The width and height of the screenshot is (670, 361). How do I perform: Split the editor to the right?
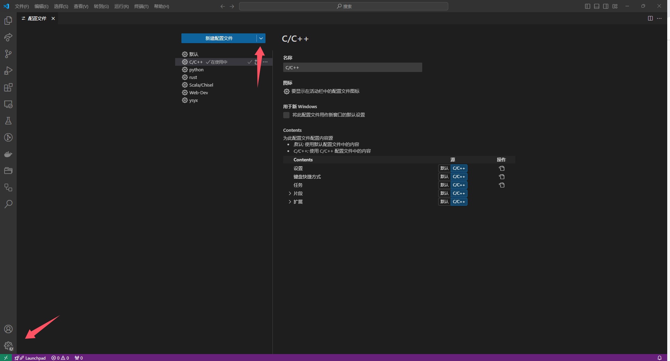click(x=650, y=18)
